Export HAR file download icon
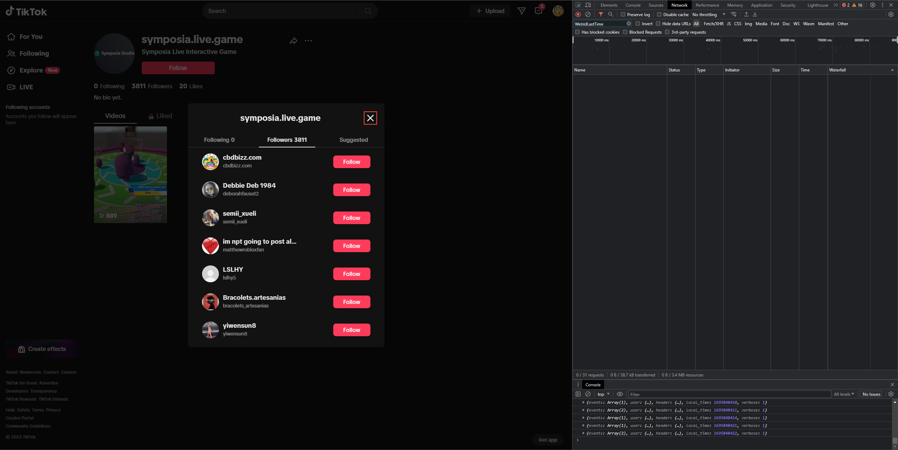 (755, 14)
